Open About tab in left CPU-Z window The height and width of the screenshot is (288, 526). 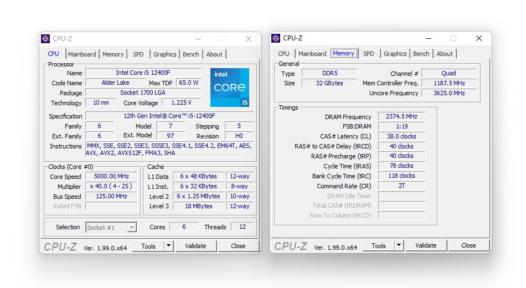pyautogui.click(x=214, y=54)
